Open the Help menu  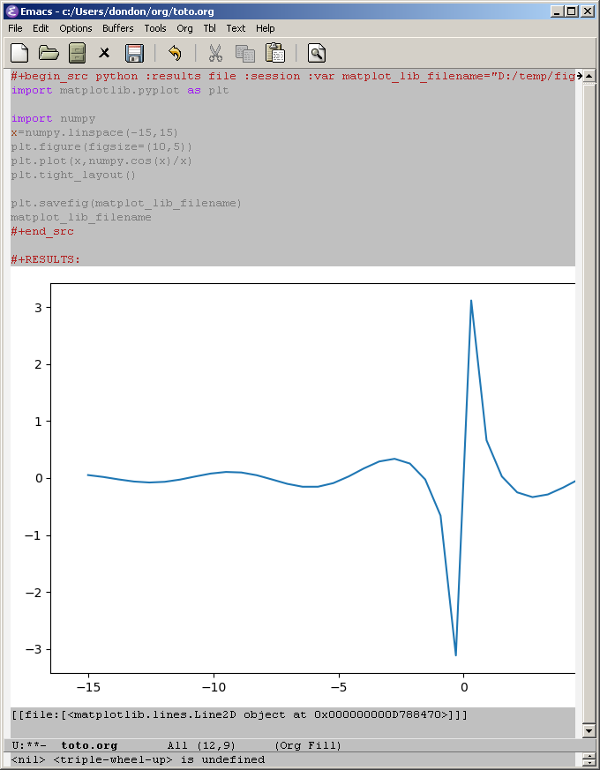click(266, 28)
